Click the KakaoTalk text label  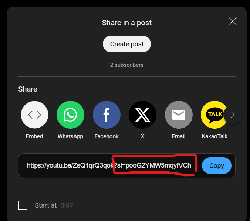214,136
